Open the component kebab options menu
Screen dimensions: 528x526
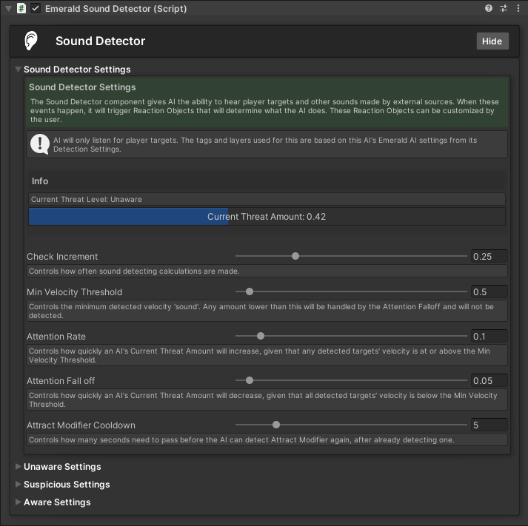click(x=518, y=9)
